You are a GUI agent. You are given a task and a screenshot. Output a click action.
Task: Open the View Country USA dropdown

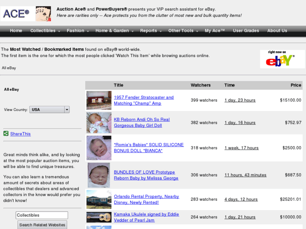[x=49, y=110]
